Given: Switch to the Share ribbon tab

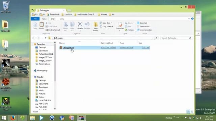Looking at the screenshot, I should pos(53,19).
